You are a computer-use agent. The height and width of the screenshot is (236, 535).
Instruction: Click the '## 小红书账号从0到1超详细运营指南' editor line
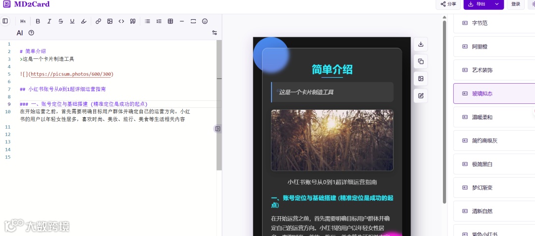pyautogui.click(x=63, y=89)
